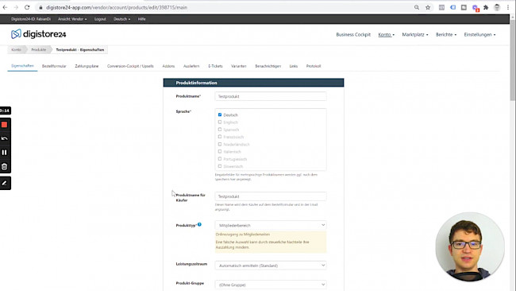Switch to the Benachrichtigen tab
This screenshot has width=516, height=291.
(268, 66)
